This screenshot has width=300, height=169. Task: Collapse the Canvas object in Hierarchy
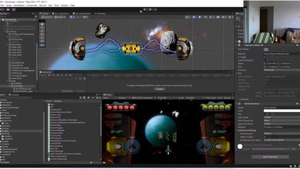pyautogui.click(x=5, y=31)
